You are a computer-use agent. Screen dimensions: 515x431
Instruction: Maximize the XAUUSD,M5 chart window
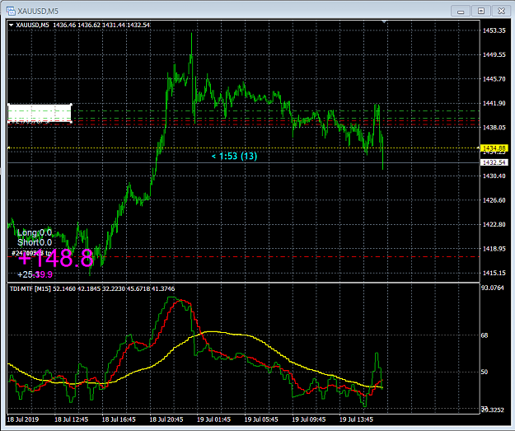(x=481, y=11)
